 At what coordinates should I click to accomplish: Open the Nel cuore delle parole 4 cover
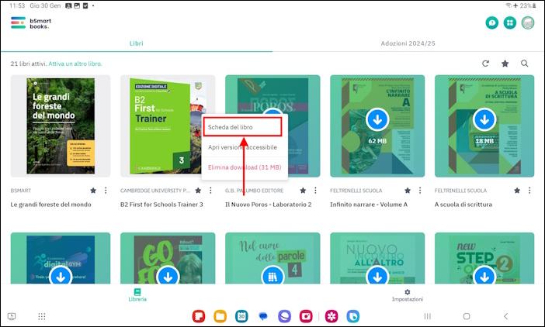coord(272,260)
